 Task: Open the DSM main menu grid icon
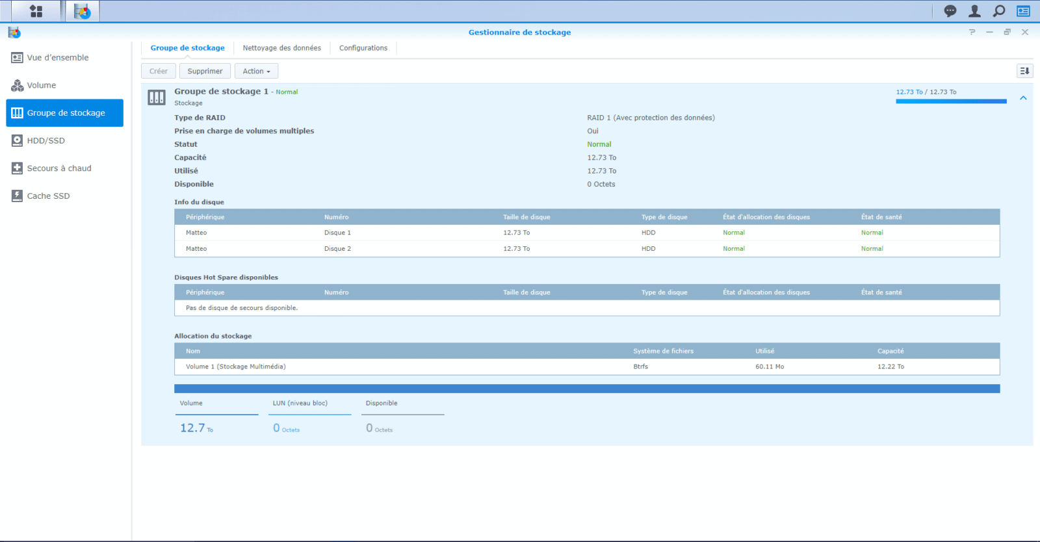[x=36, y=11]
